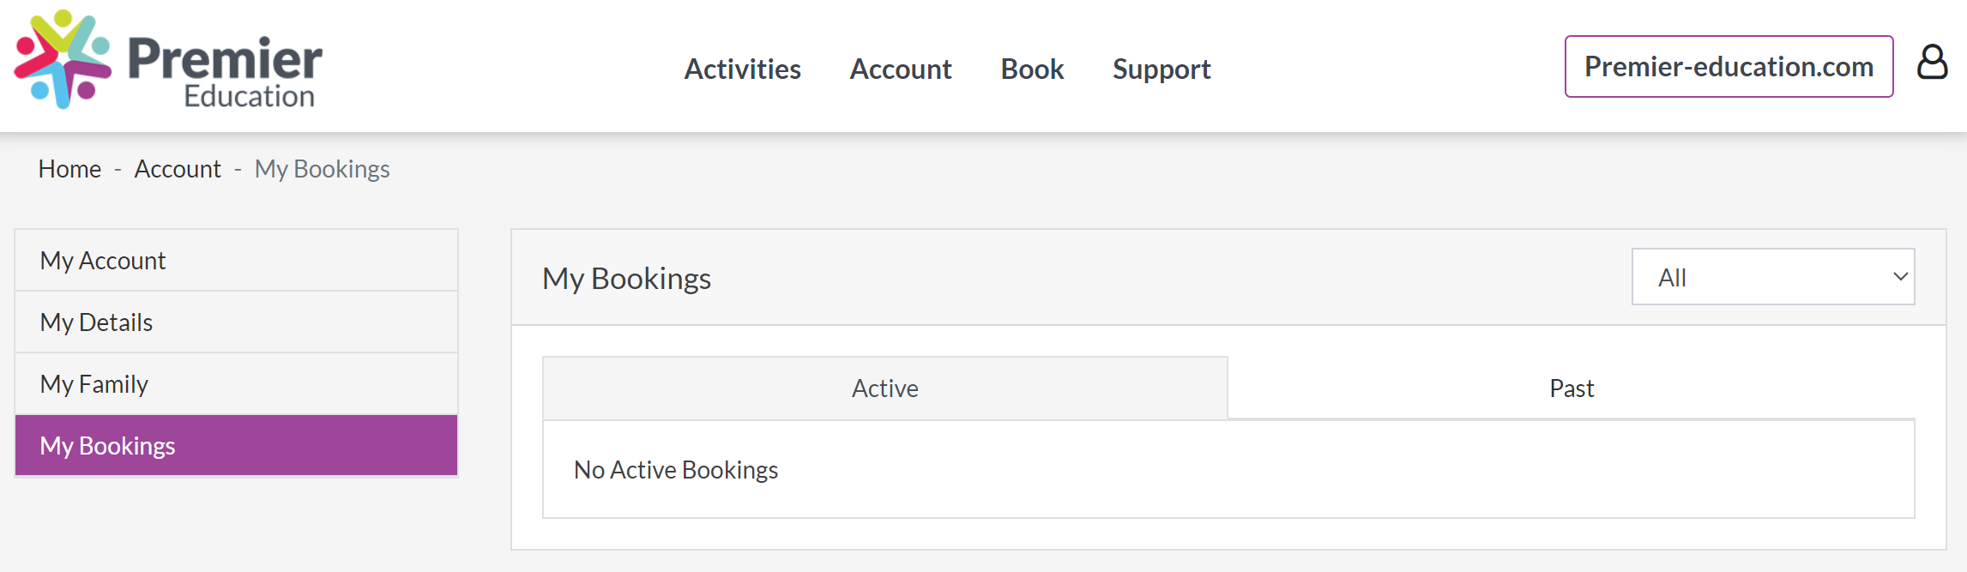1967x572 pixels.
Task: Open My Details in sidebar
Action: click(236, 322)
